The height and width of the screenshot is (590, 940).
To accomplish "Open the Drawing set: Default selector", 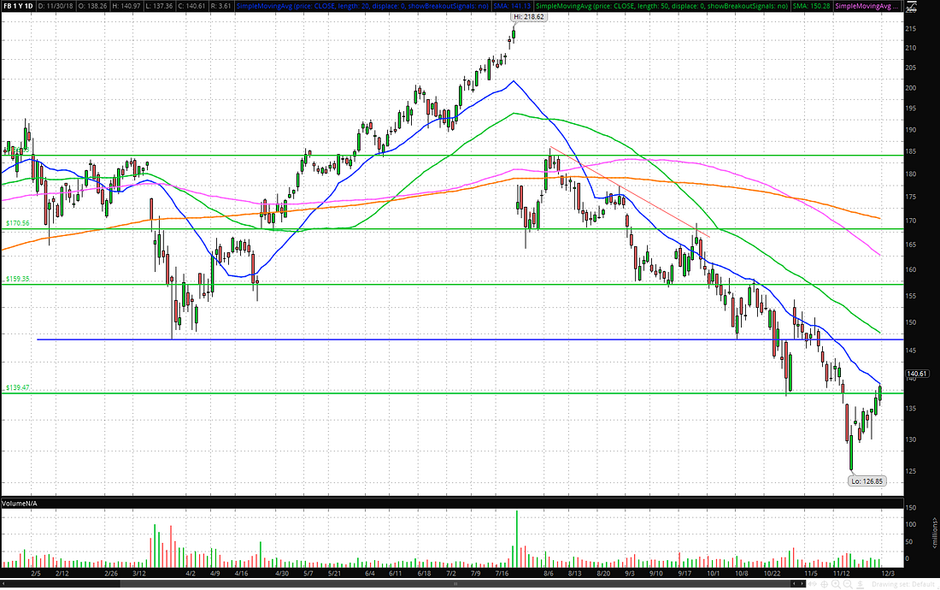I will 903,584.
